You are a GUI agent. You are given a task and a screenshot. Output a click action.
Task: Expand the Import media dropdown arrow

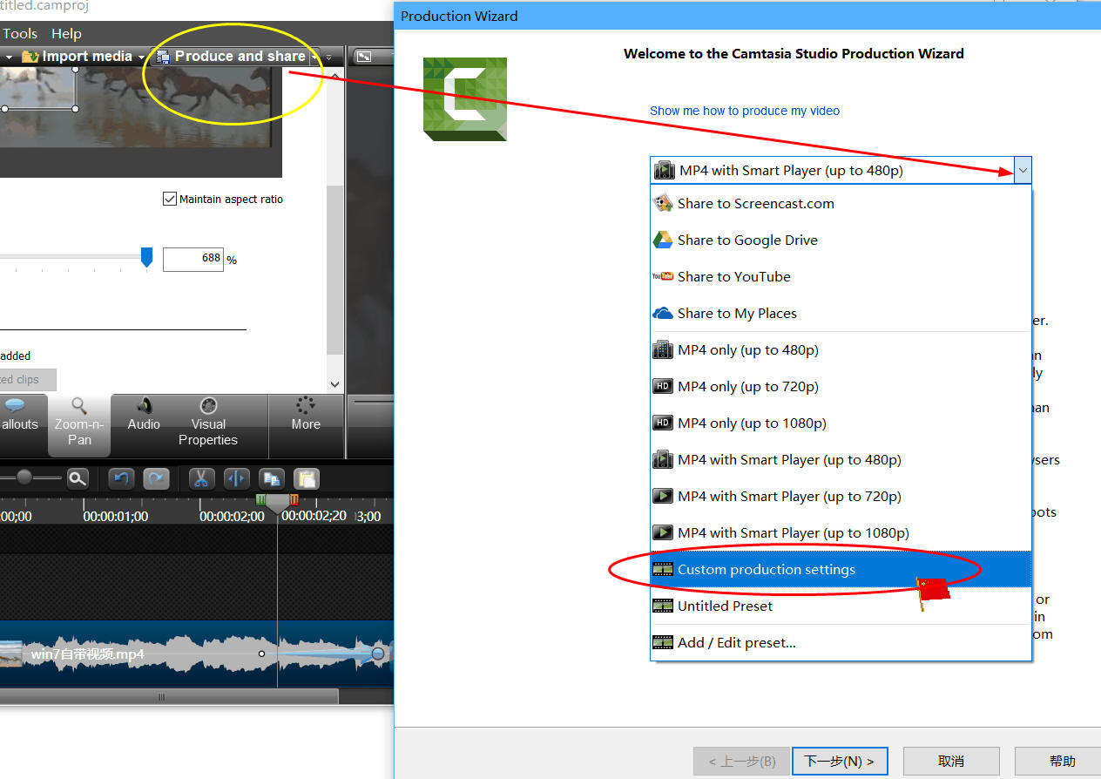[141, 57]
